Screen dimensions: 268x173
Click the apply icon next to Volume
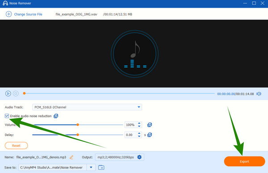coord(150,125)
